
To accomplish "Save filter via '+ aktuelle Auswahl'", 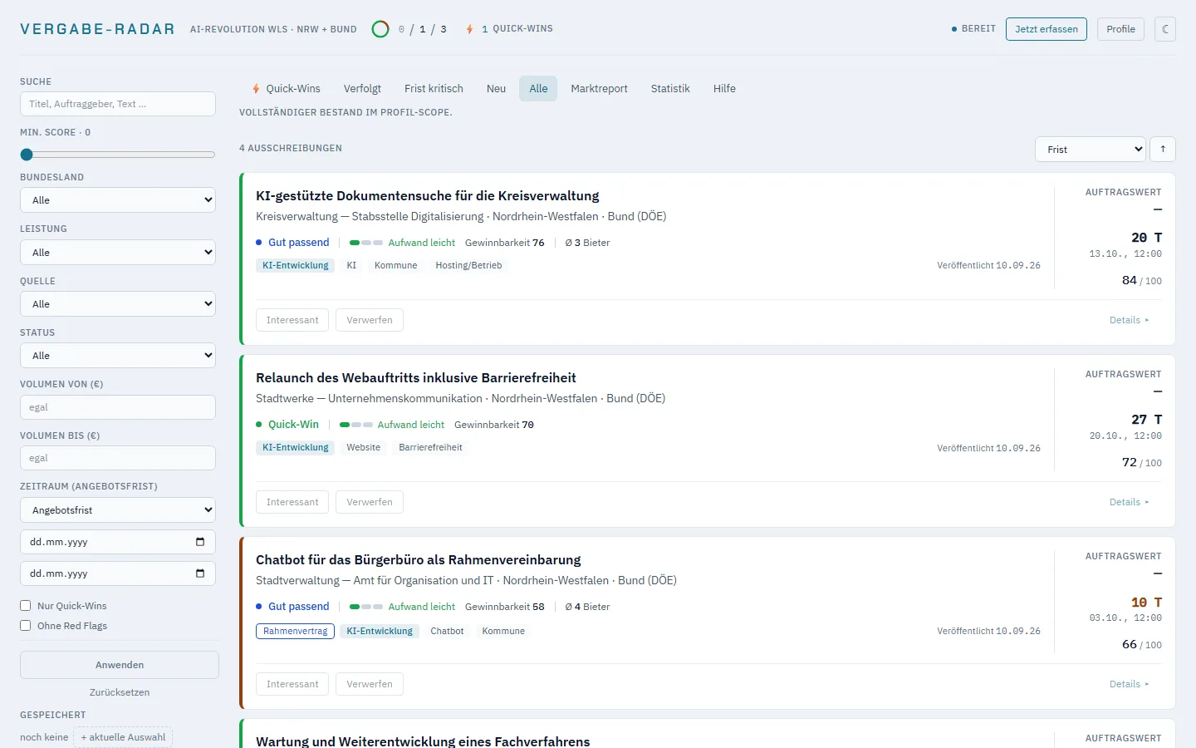I will click(123, 737).
